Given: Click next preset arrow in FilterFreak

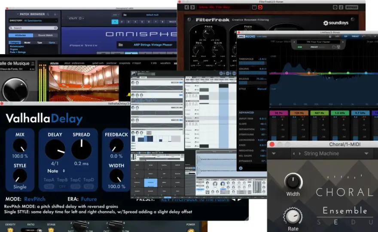Looking at the screenshot, I should click(x=192, y=7).
